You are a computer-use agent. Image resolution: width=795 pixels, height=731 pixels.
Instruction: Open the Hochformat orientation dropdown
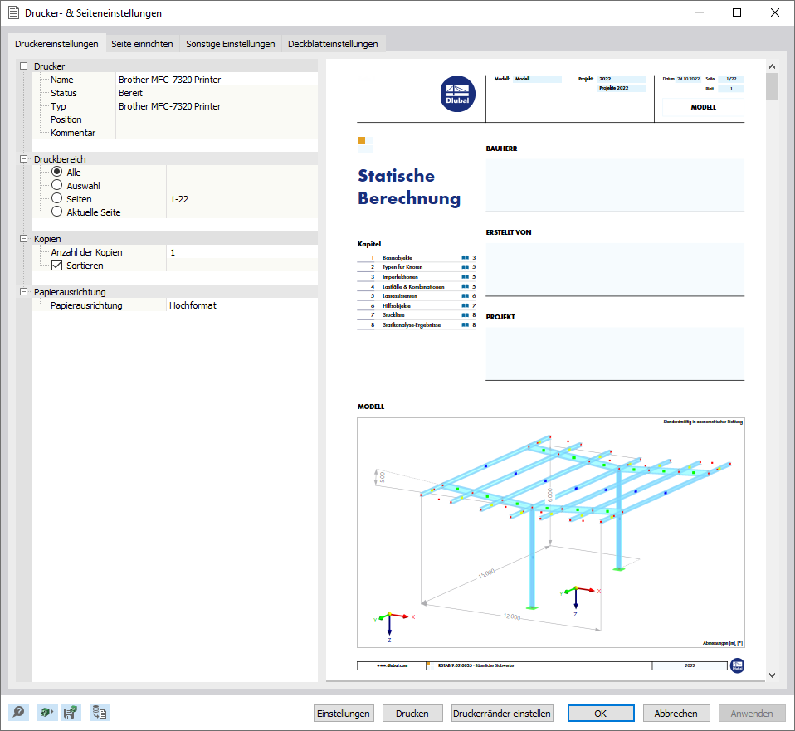pos(241,305)
